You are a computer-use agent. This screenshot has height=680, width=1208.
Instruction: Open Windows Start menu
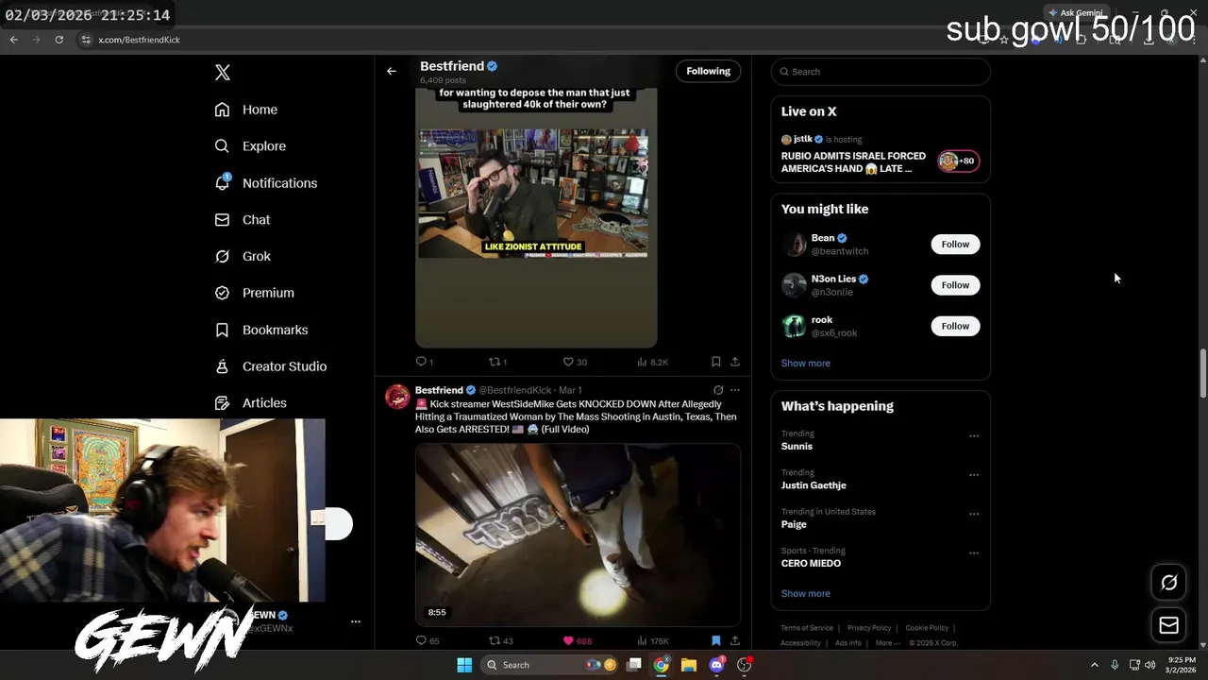tap(464, 665)
